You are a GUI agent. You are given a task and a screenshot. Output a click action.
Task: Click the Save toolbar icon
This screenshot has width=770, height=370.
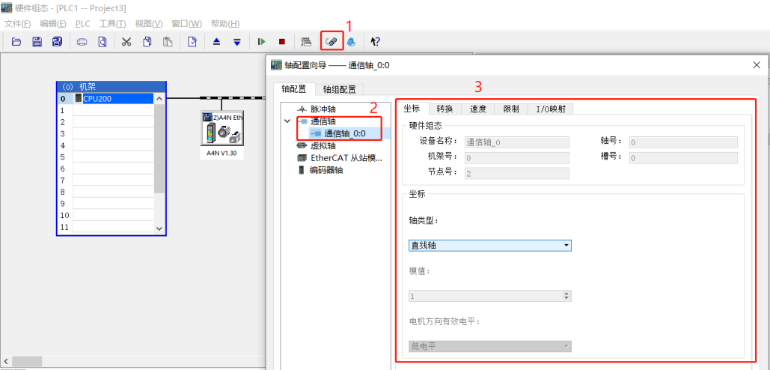click(37, 42)
